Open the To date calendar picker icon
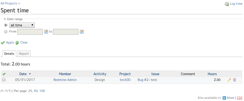The width and height of the screenshot is (244, 101). click(82, 32)
